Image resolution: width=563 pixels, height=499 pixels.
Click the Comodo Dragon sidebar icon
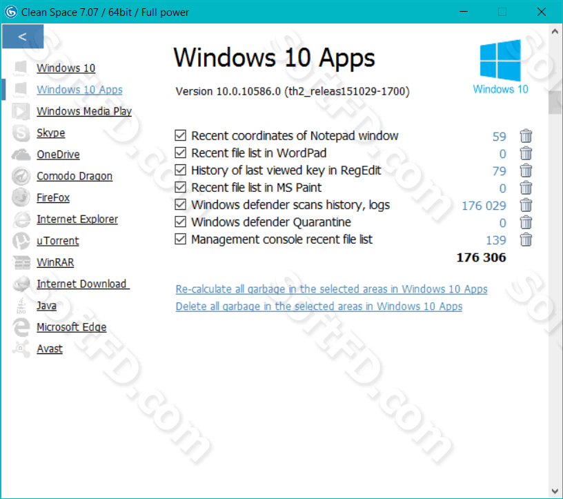click(x=21, y=176)
